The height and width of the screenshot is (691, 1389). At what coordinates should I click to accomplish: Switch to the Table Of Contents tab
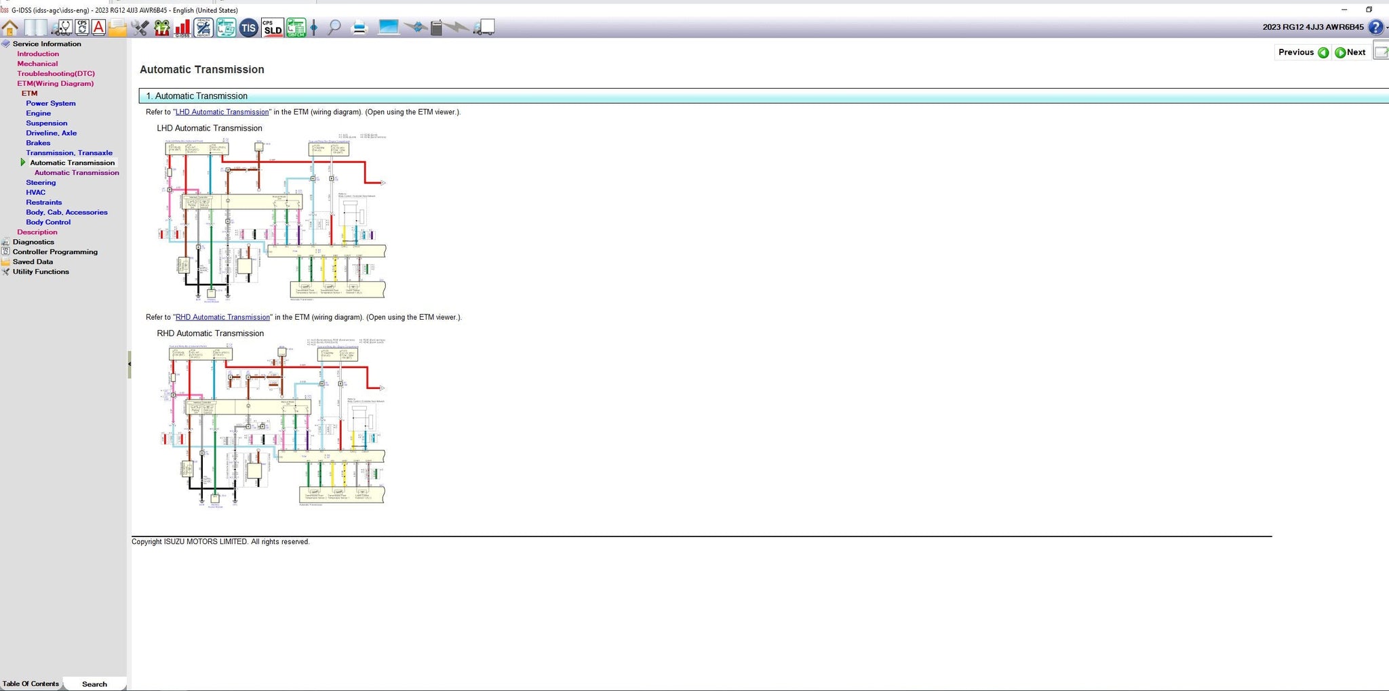31,684
